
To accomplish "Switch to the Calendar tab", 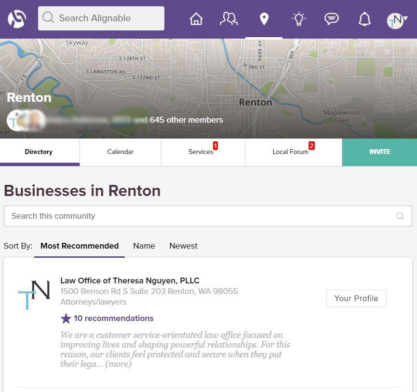I will pyautogui.click(x=121, y=152).
